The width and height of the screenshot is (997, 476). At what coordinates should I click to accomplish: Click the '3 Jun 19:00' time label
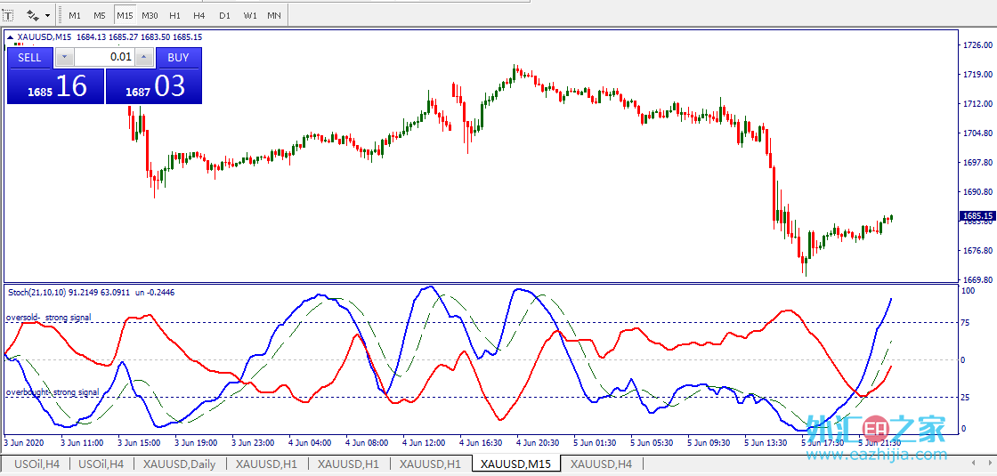(x=196, y=442)
